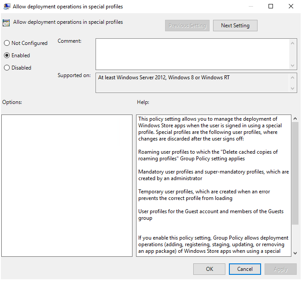Cancel the policy setting dialog
This screenshot has height=281, width=302.
[x=245, y=269]
